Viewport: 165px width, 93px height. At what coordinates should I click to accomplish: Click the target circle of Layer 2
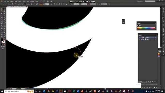click(155, 37)
